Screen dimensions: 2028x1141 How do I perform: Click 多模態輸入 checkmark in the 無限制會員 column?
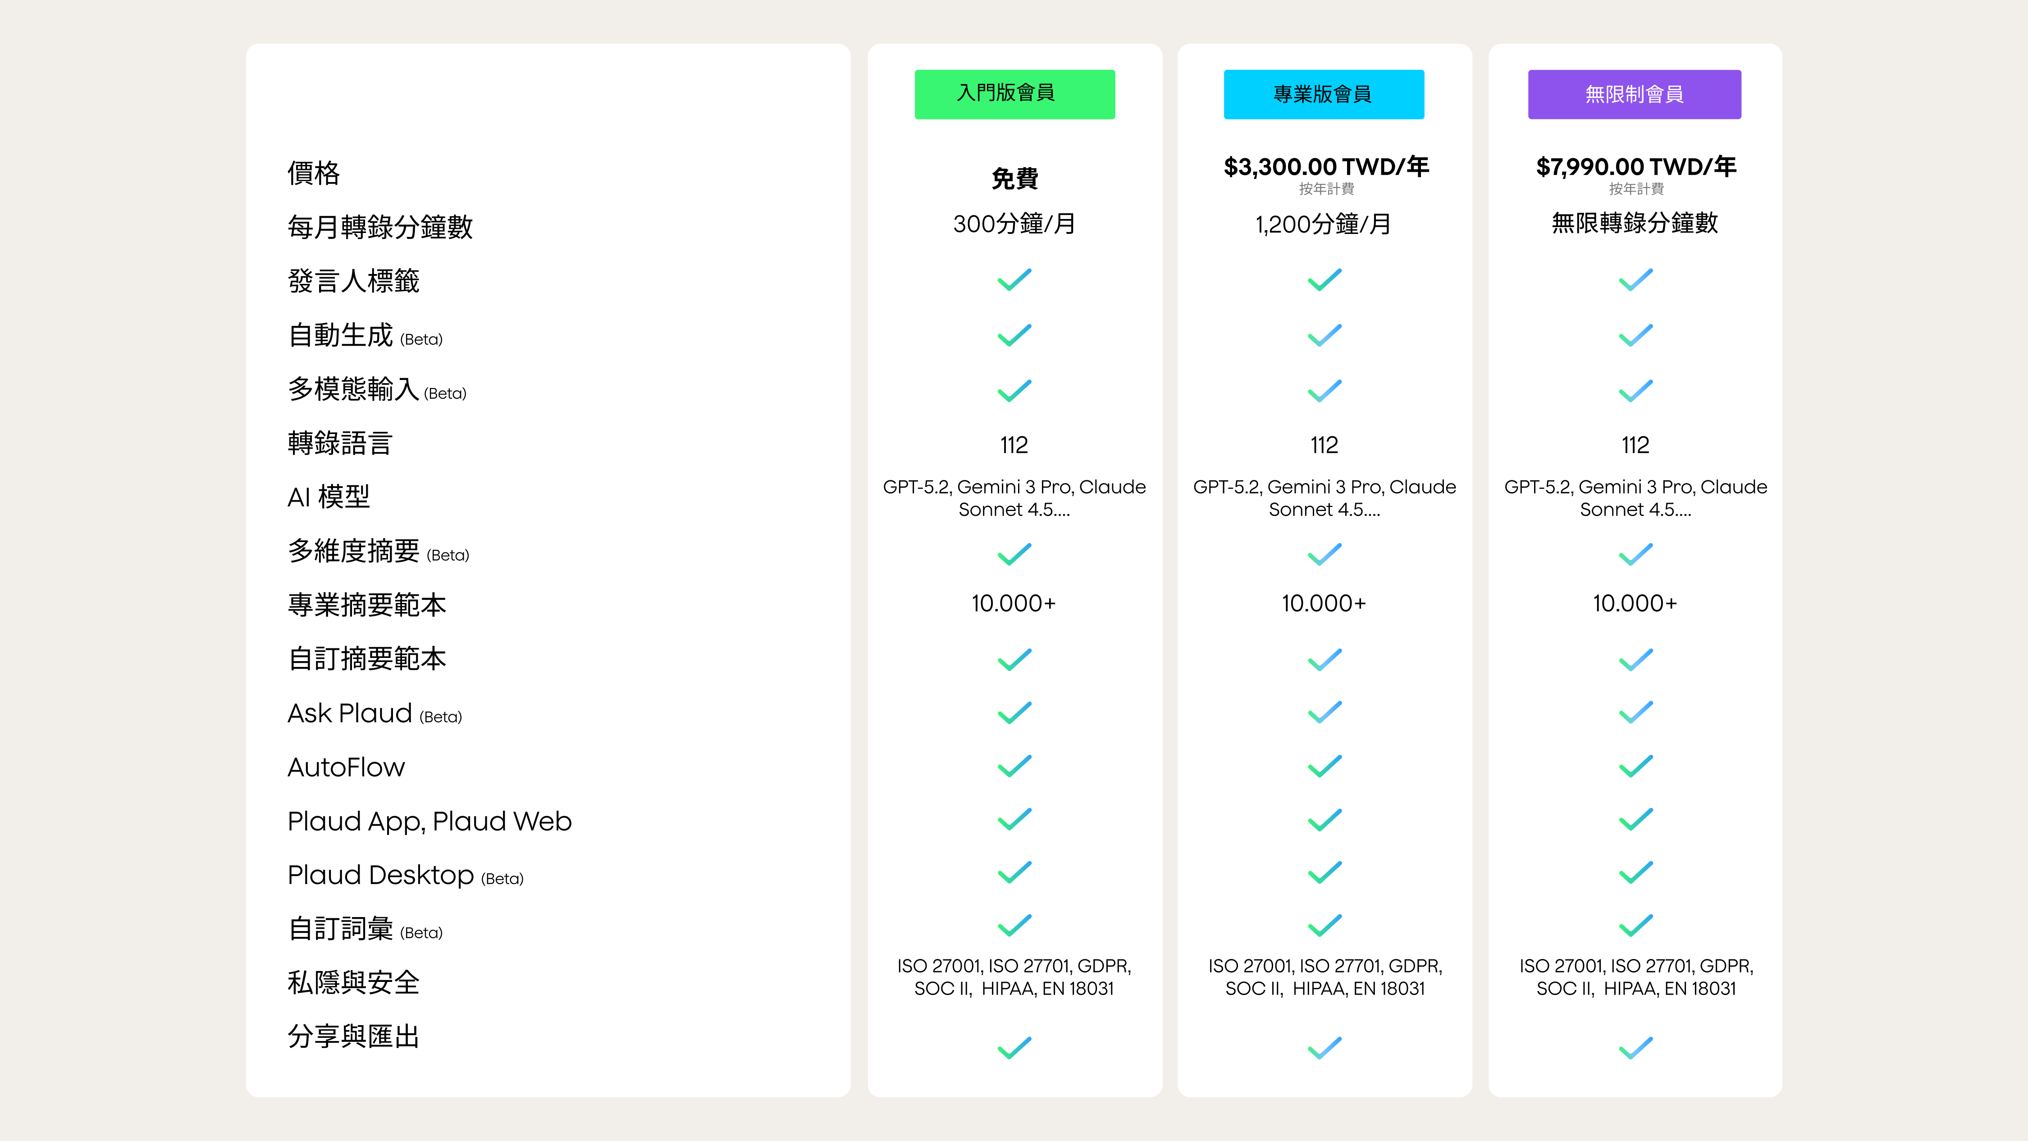point(1635,391)
